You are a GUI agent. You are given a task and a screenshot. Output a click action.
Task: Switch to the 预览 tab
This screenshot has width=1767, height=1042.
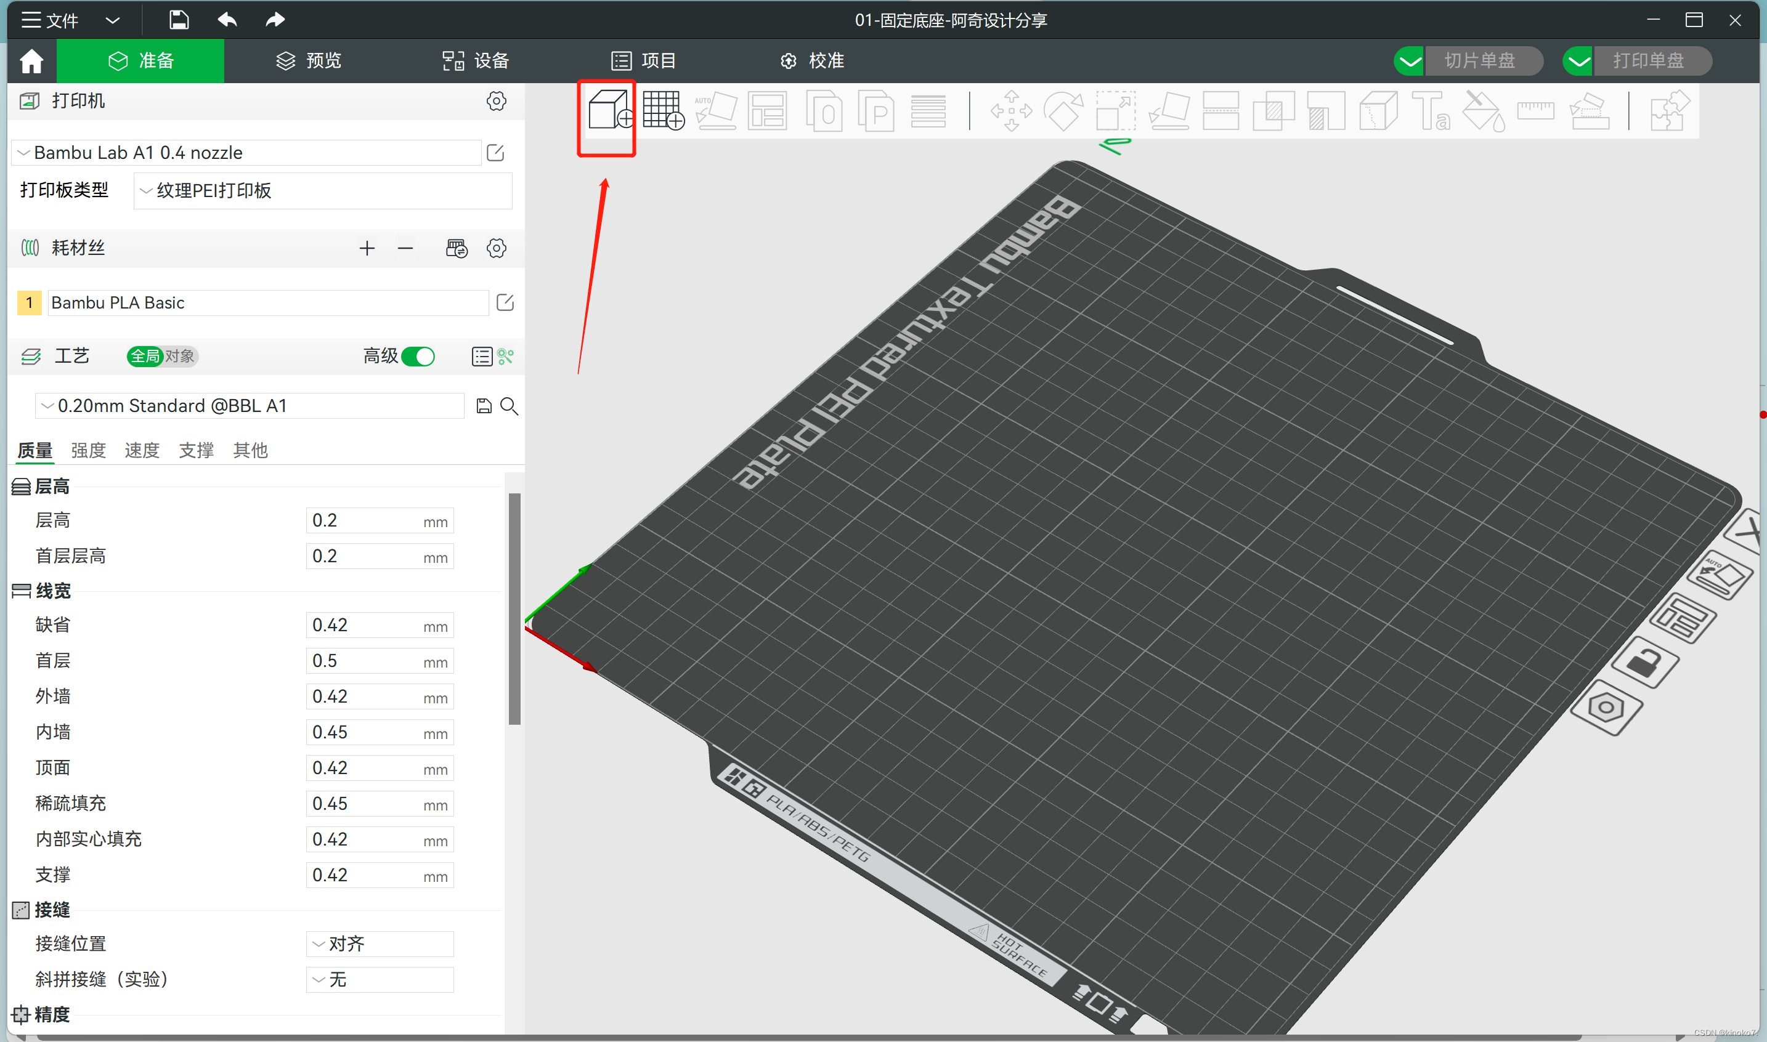pyautogui.click(x=309, y=61)
